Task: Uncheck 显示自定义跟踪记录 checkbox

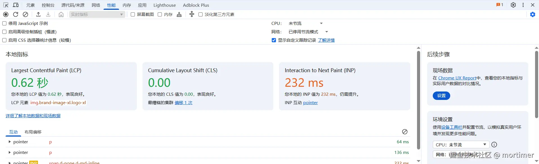Action: (274, 40)
